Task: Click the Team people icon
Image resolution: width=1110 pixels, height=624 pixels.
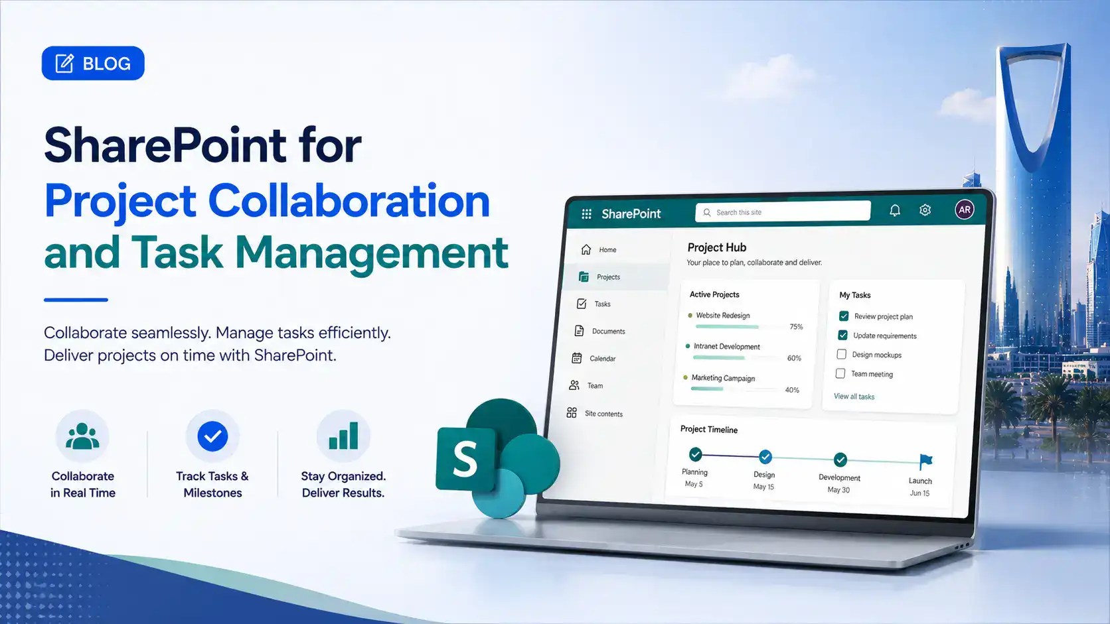Action: tap(574, 385)
